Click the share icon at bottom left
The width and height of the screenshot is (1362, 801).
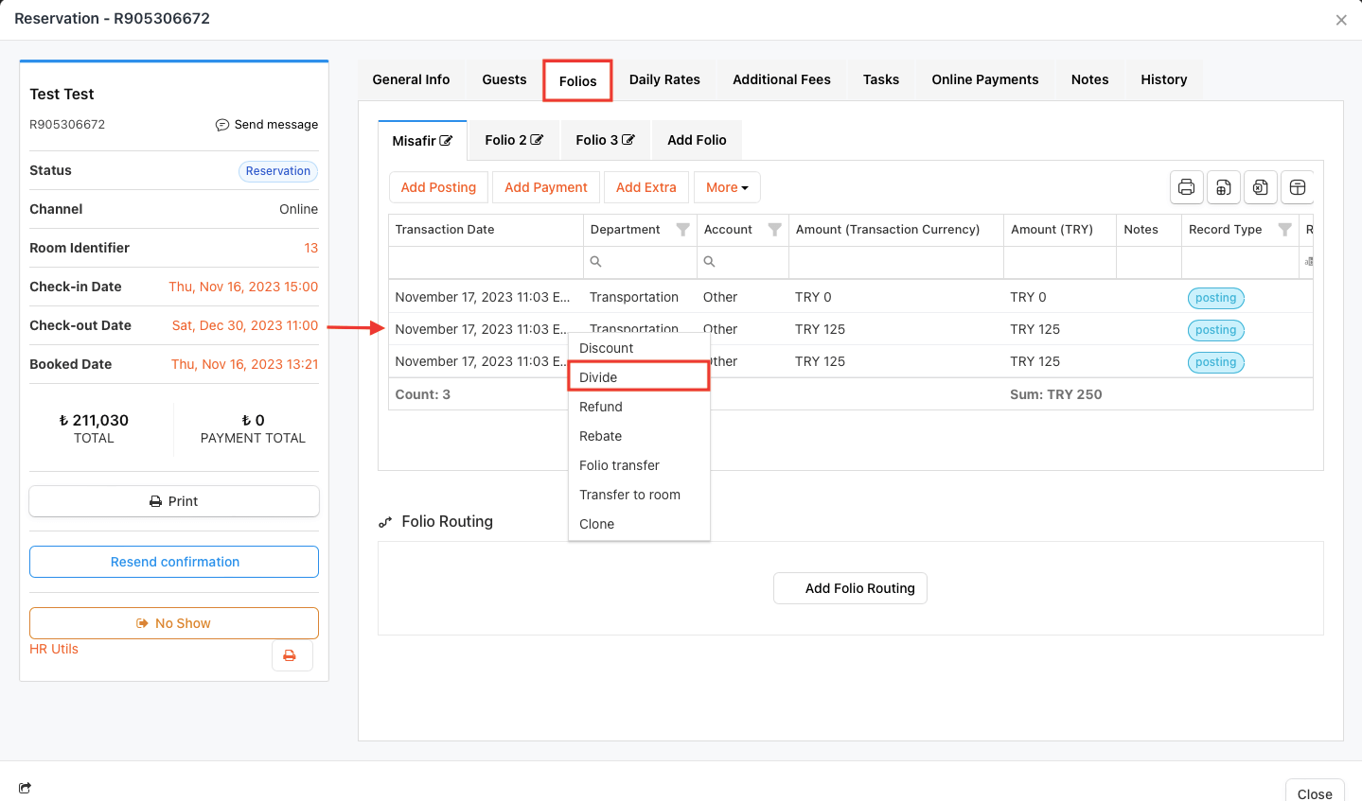(25, 788)
